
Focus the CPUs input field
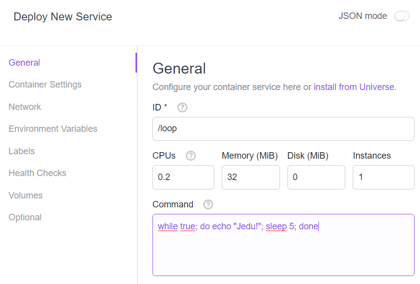click(183, 177)
